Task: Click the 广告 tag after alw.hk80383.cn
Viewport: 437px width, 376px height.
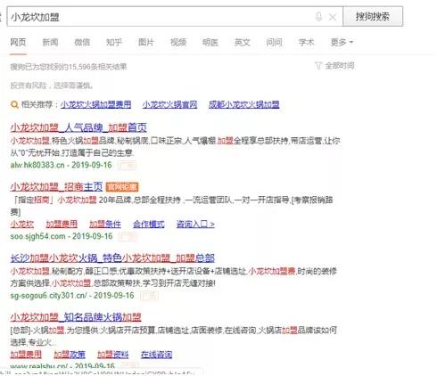Action: 128,165
